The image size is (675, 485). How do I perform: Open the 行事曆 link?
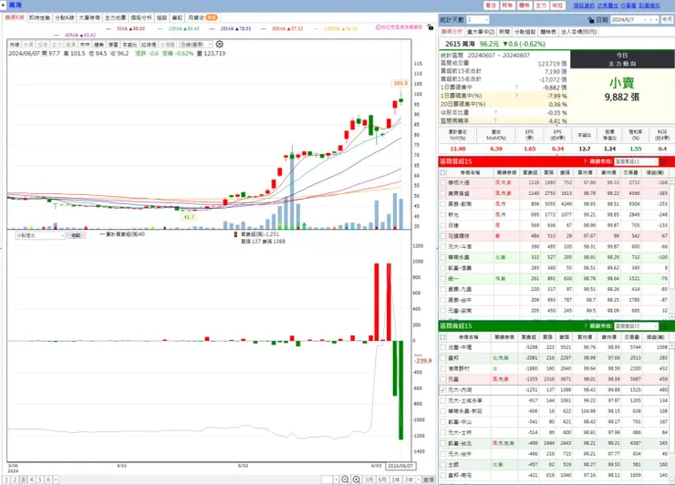click(x=628, y=5)
